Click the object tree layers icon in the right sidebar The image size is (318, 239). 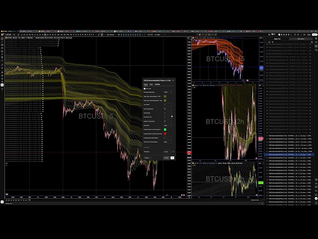click(x=316, y=46)
